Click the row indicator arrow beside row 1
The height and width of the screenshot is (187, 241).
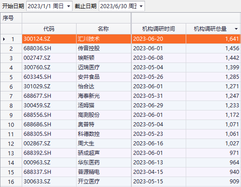click(x=4, y=39)
